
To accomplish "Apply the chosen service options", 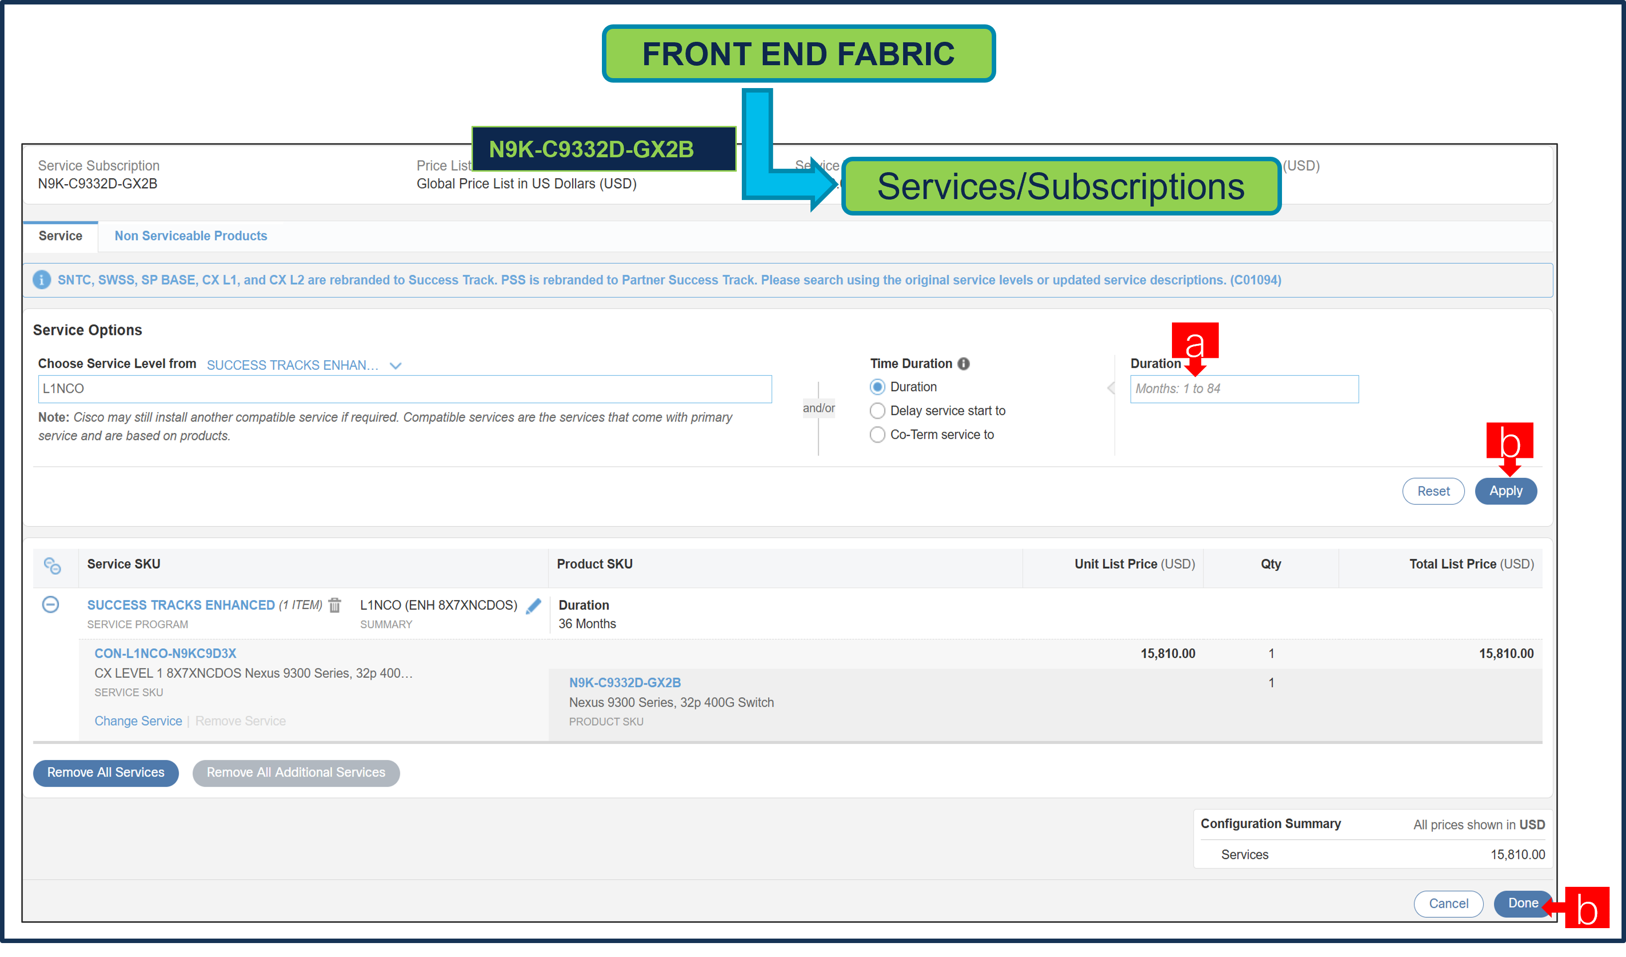I will (x=1506, y=491).
